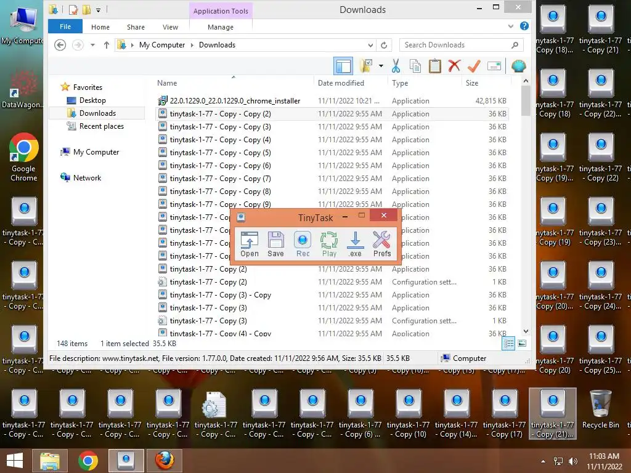The image size is (631, 473).
Task: Switch to details view icon
Action: click(x=508, y=344)
